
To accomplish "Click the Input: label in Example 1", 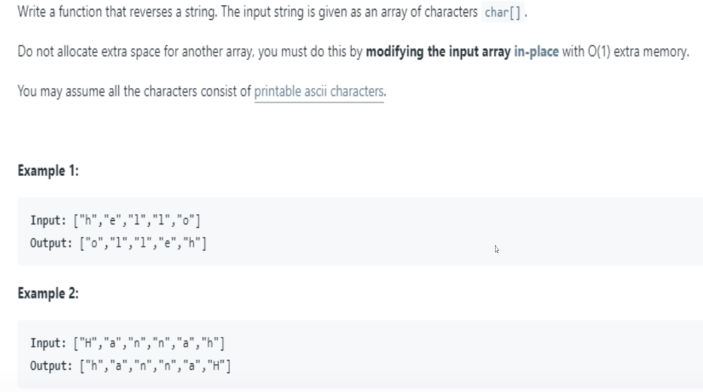I will [x=48, y=220].
